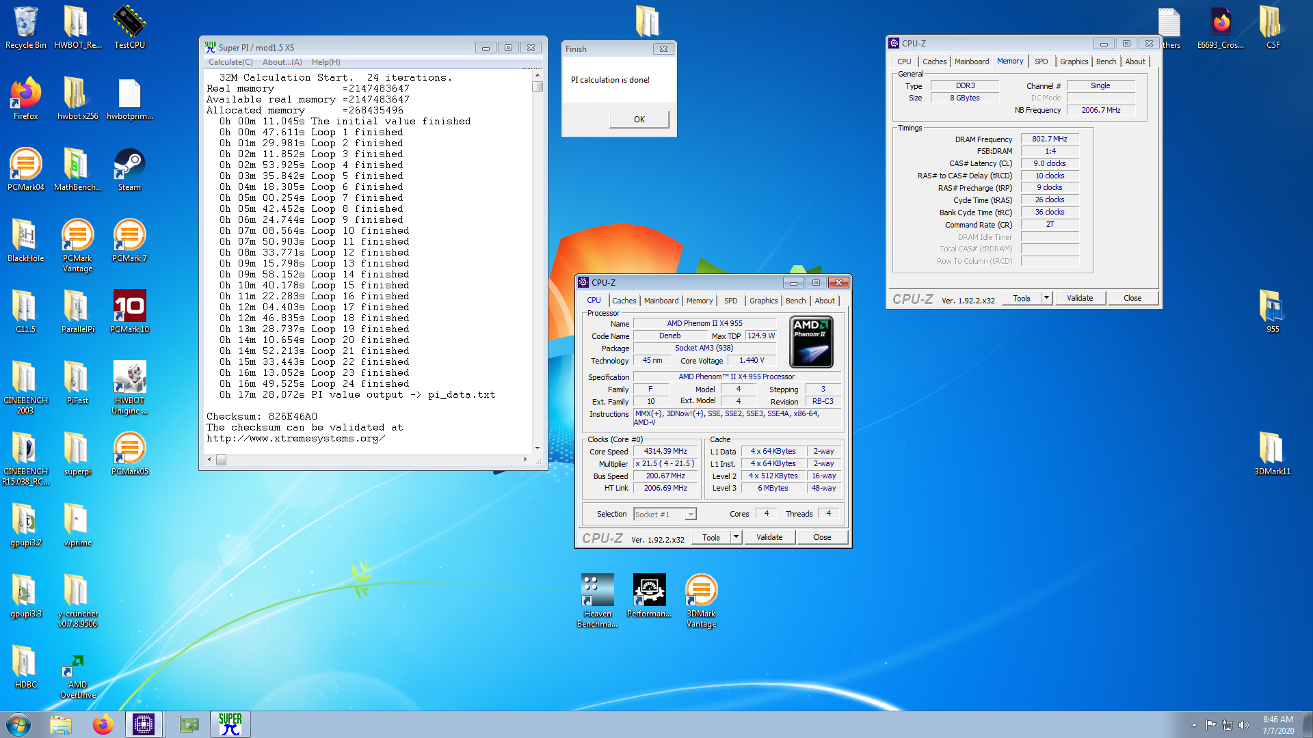This screenshot has height=738, width=1313.
Task: Expand Tools dropdown arrow in CPU-Z Memory window
Action: click(1046, 298)
